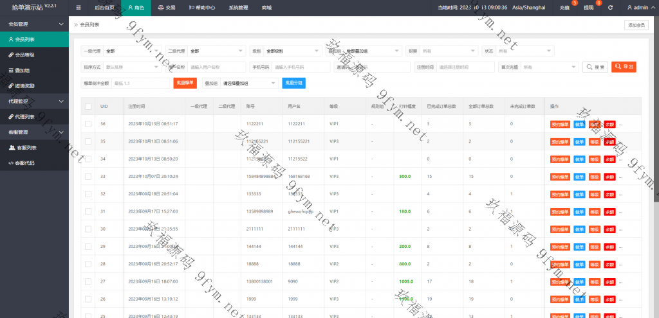Tick the checkbox for UID 31
The height and width of the screenshot is (318, 659).
[88, 211]
